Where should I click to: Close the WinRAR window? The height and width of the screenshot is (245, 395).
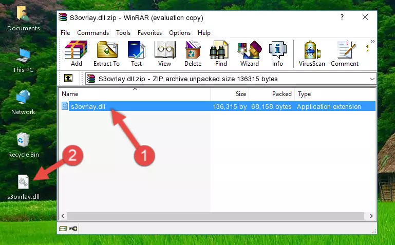[x=365, y=17]
